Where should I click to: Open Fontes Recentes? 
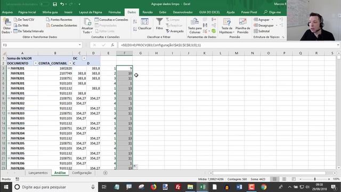click(x=59, y=20)
